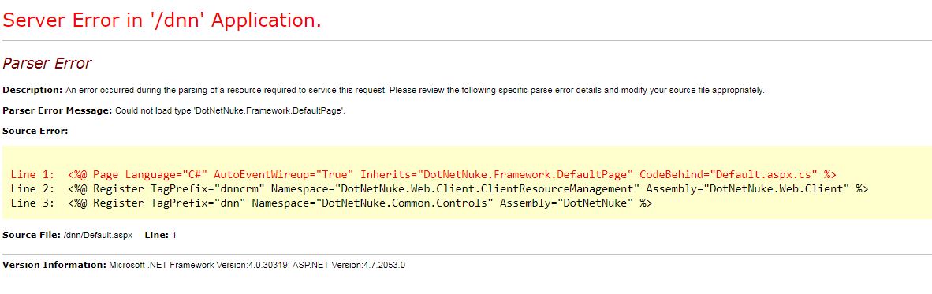This screenshot has height=294, width=932.
Task: Click the 'Parser Error Message:' label
Action: click(x=57, y=110)
